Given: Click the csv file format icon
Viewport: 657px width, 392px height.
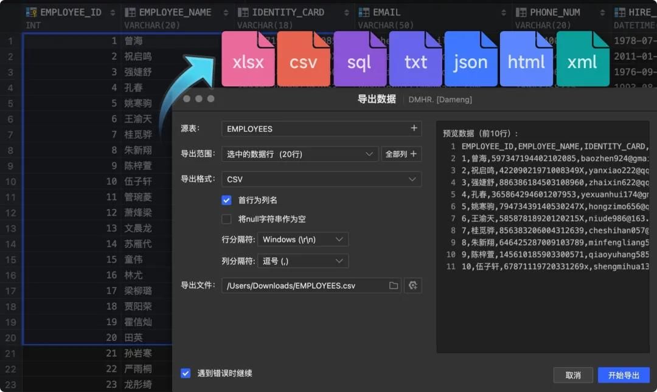Looking at the screenshot, I should (x=304, y=58).
